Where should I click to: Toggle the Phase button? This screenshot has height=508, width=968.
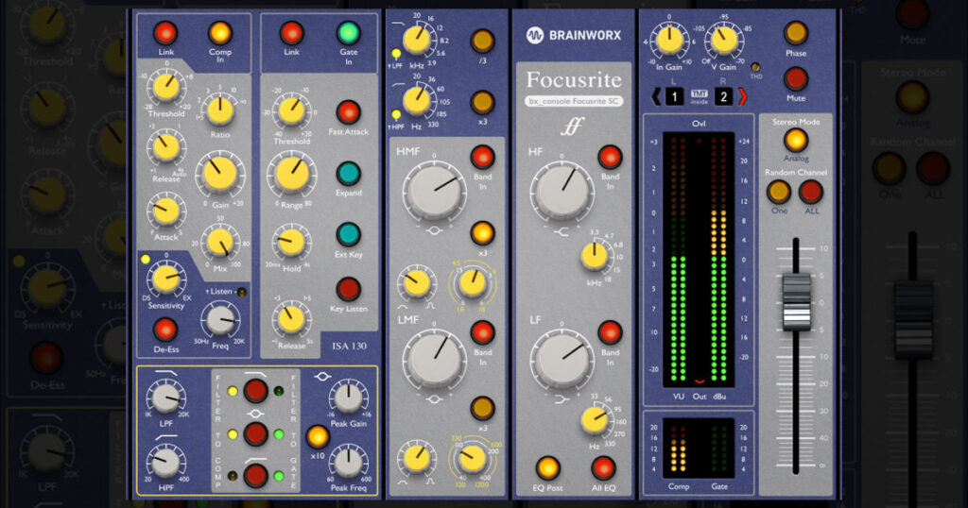point(795,33)
